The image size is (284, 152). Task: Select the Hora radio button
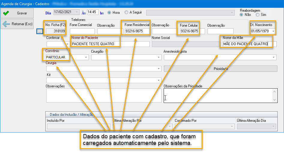click(x=109, y=13)
